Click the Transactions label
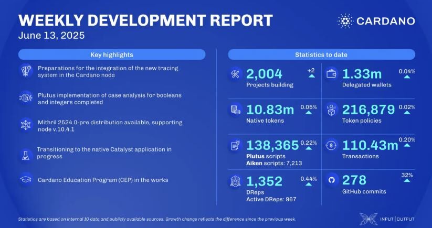 click(x=361, y=156)
